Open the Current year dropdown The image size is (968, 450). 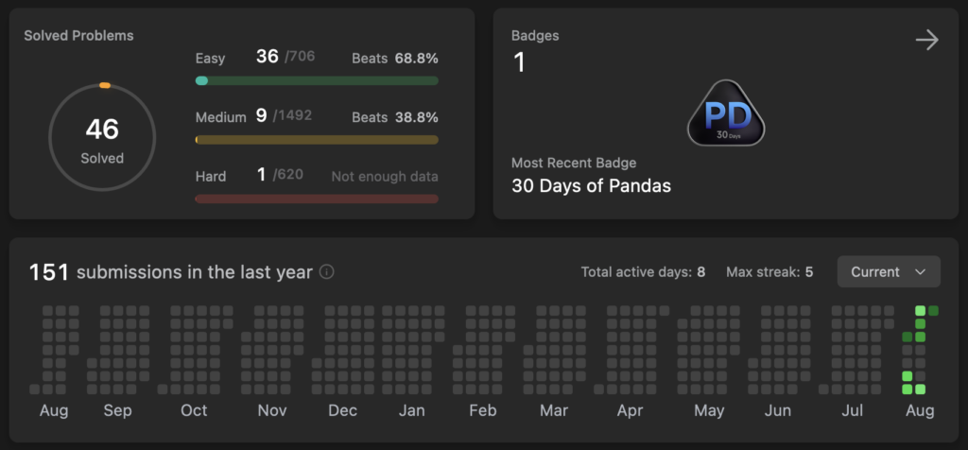(x=888, y=272)
